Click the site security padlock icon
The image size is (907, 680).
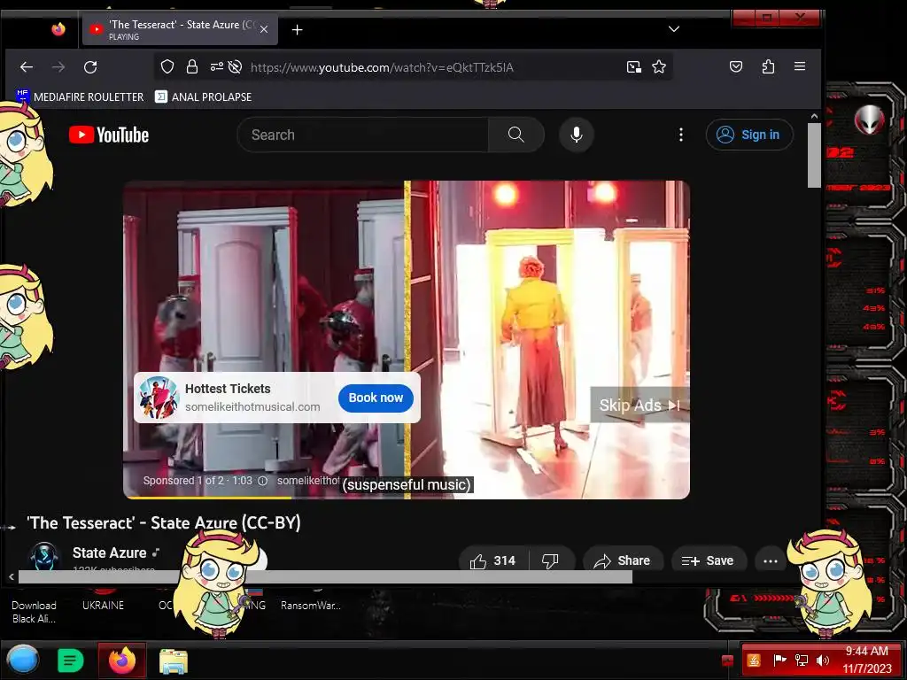tap(192, 67)
